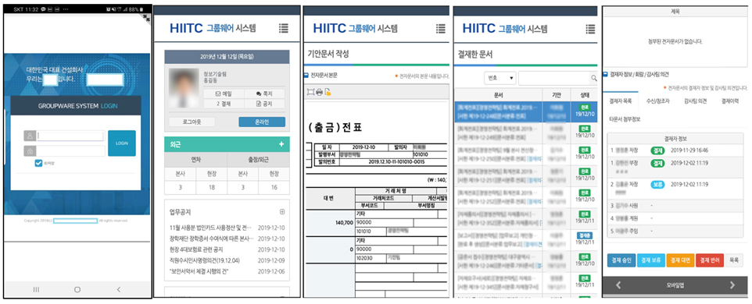Open 메일 from profile card

(224, 94)
